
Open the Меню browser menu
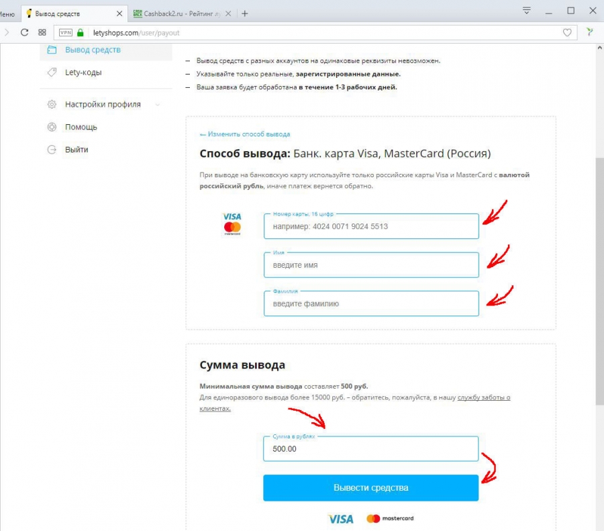7,14
